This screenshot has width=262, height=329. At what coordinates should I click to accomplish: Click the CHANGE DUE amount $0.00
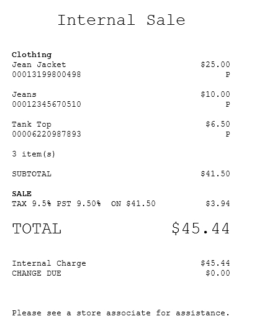click(x=218, y=273)
